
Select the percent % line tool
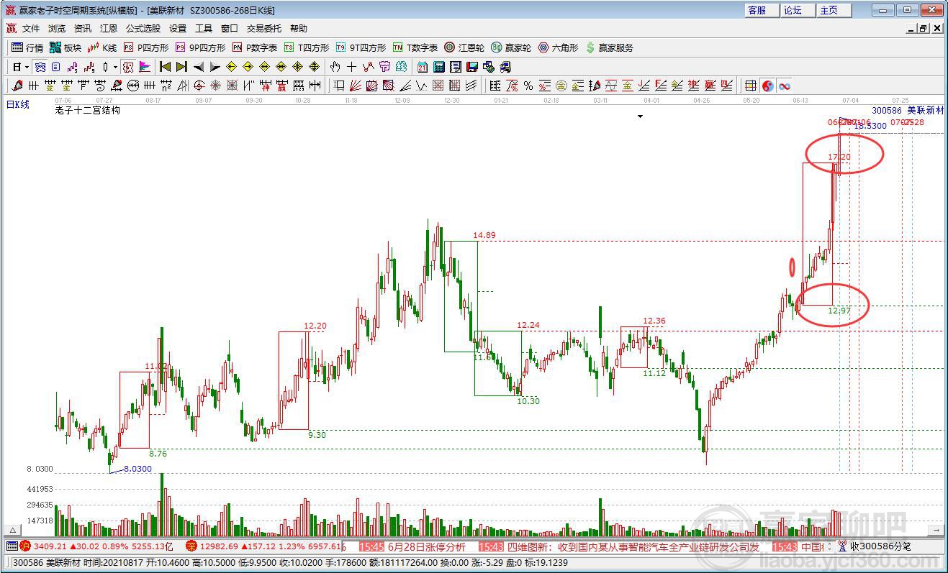[528, 86]
